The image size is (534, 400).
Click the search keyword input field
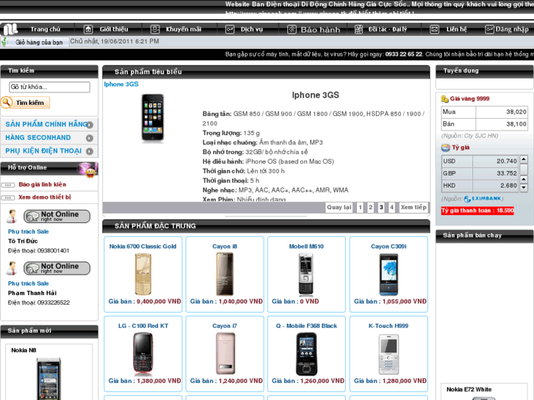pyautogui.click(x=49, y=87)
